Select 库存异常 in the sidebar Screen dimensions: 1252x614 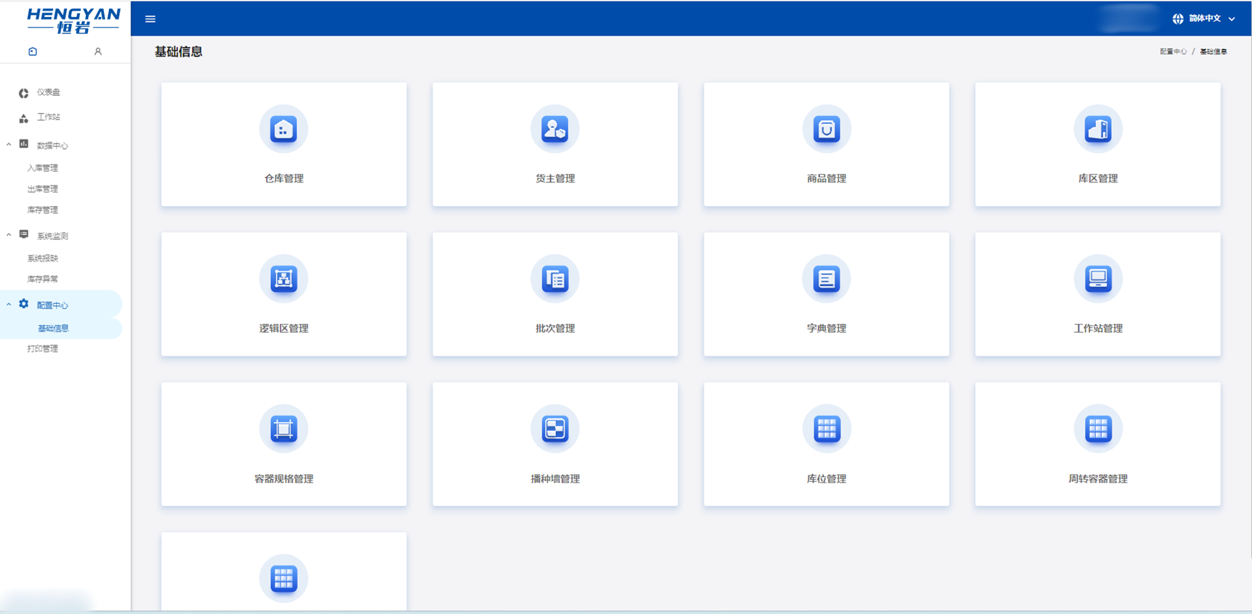(x=42, y=279)
